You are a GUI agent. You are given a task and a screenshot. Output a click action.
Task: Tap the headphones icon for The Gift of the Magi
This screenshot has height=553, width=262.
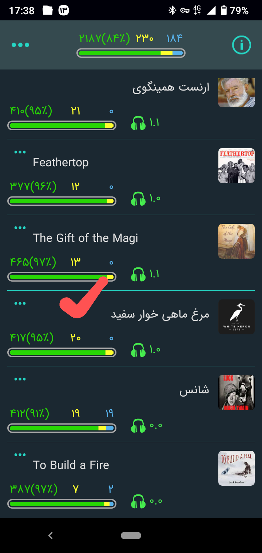(x=138, y=274)
